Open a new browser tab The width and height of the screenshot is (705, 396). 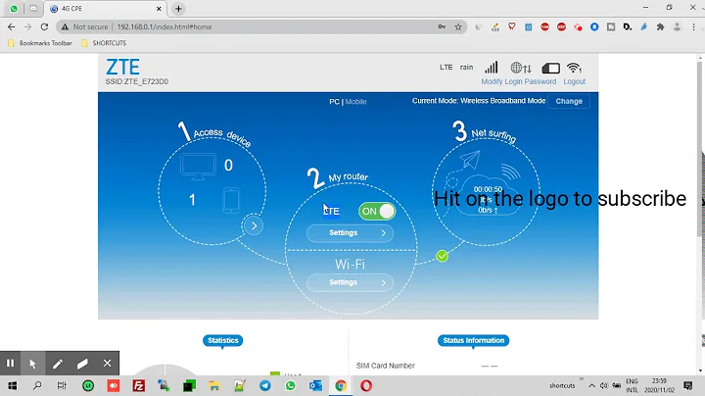178,9
